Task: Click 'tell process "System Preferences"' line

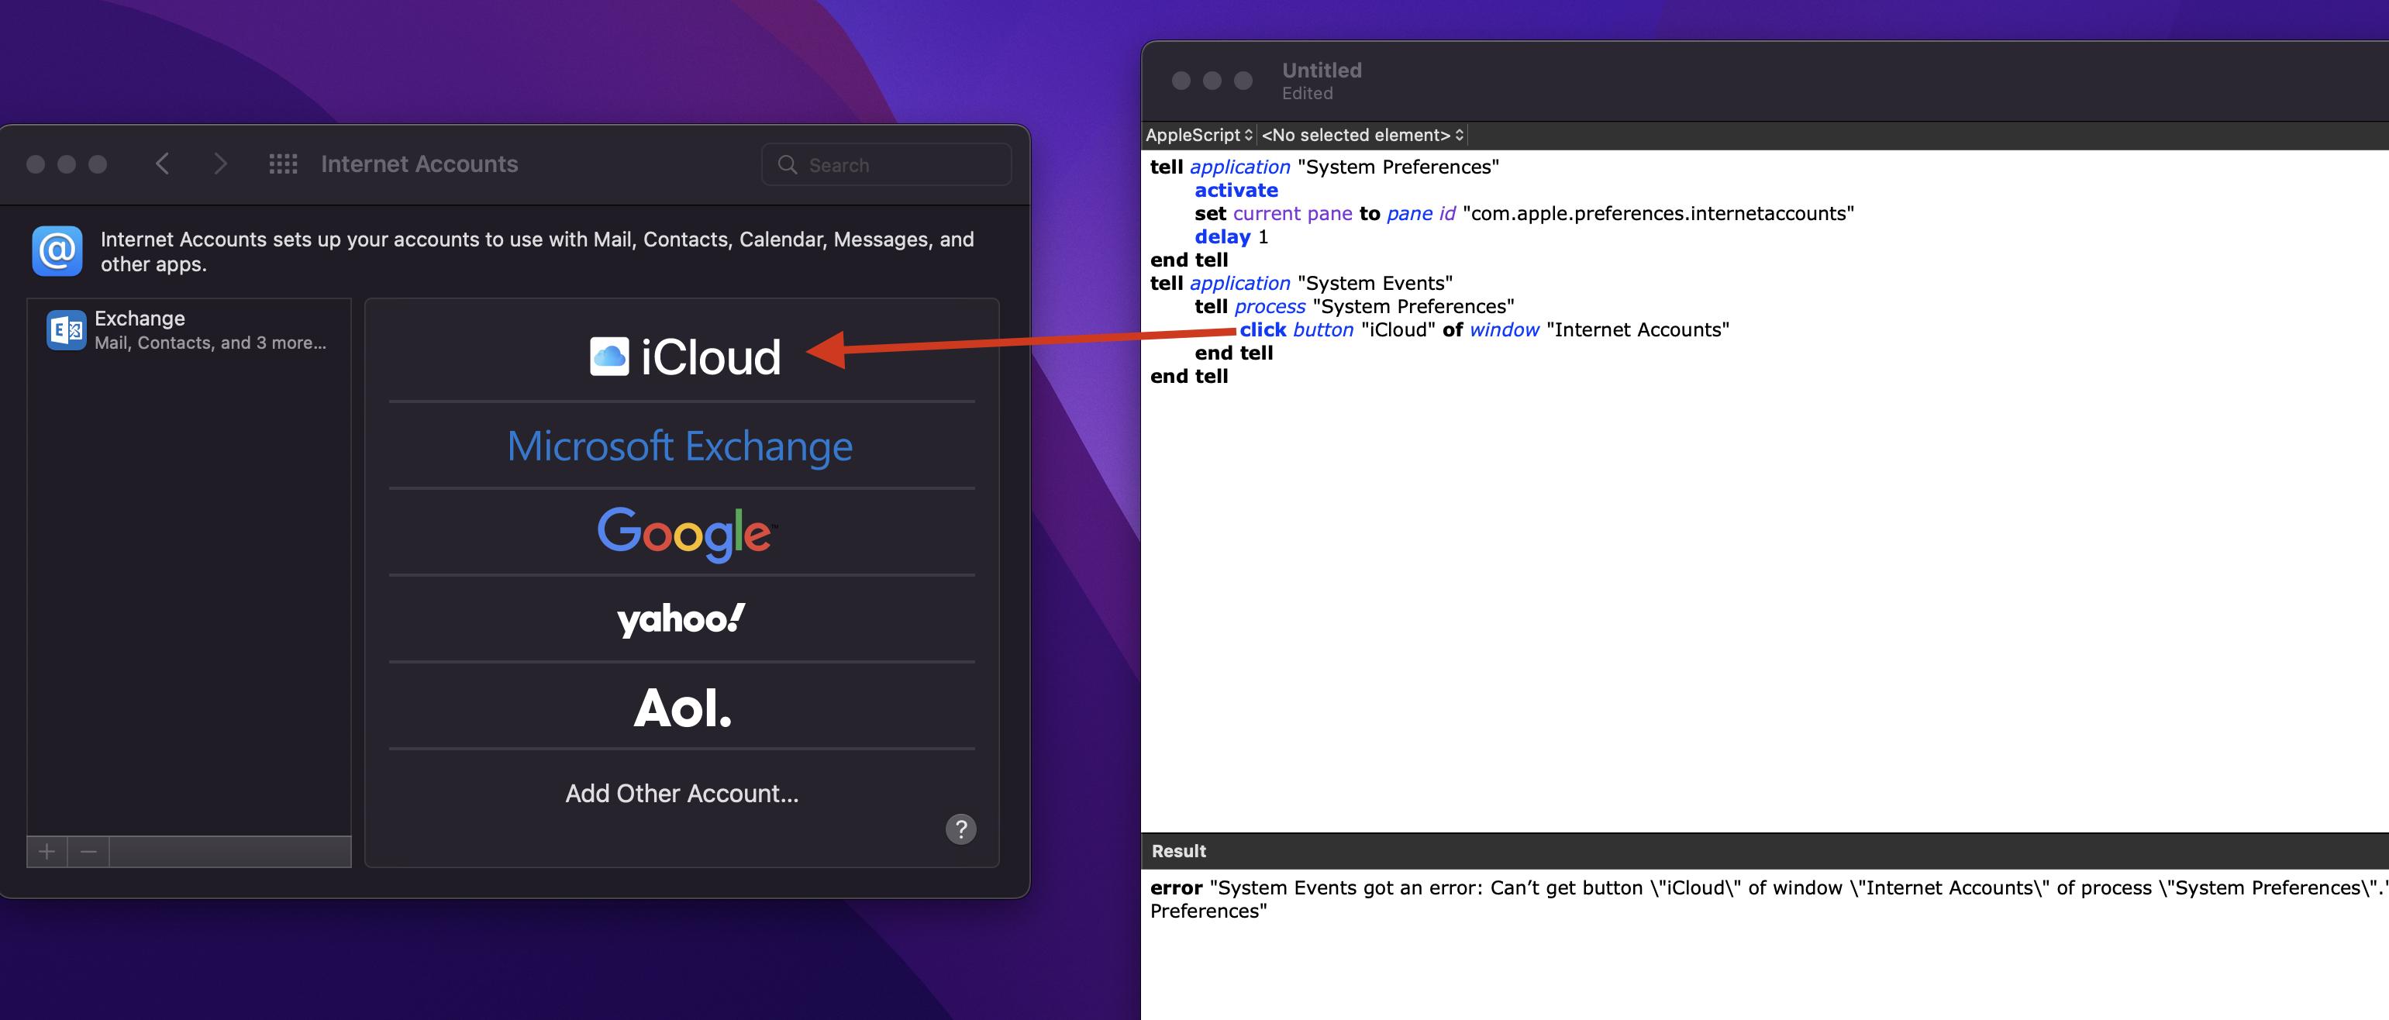Action: click(1354, 307)
